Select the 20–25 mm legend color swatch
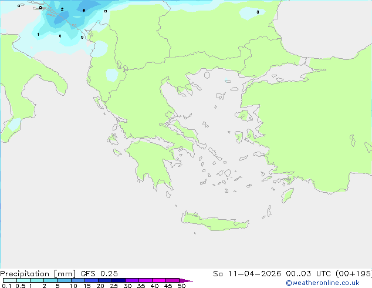The image size is (372, 288). (x=104, y=280)
